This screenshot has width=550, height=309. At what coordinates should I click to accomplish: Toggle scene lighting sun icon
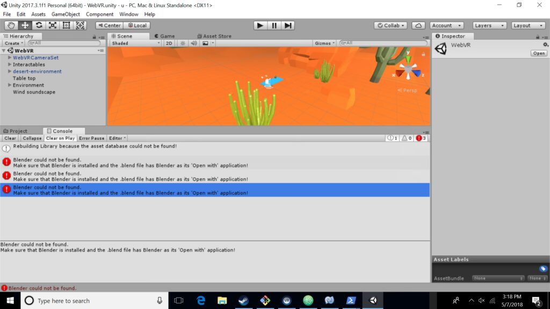(x=183, y=43)
